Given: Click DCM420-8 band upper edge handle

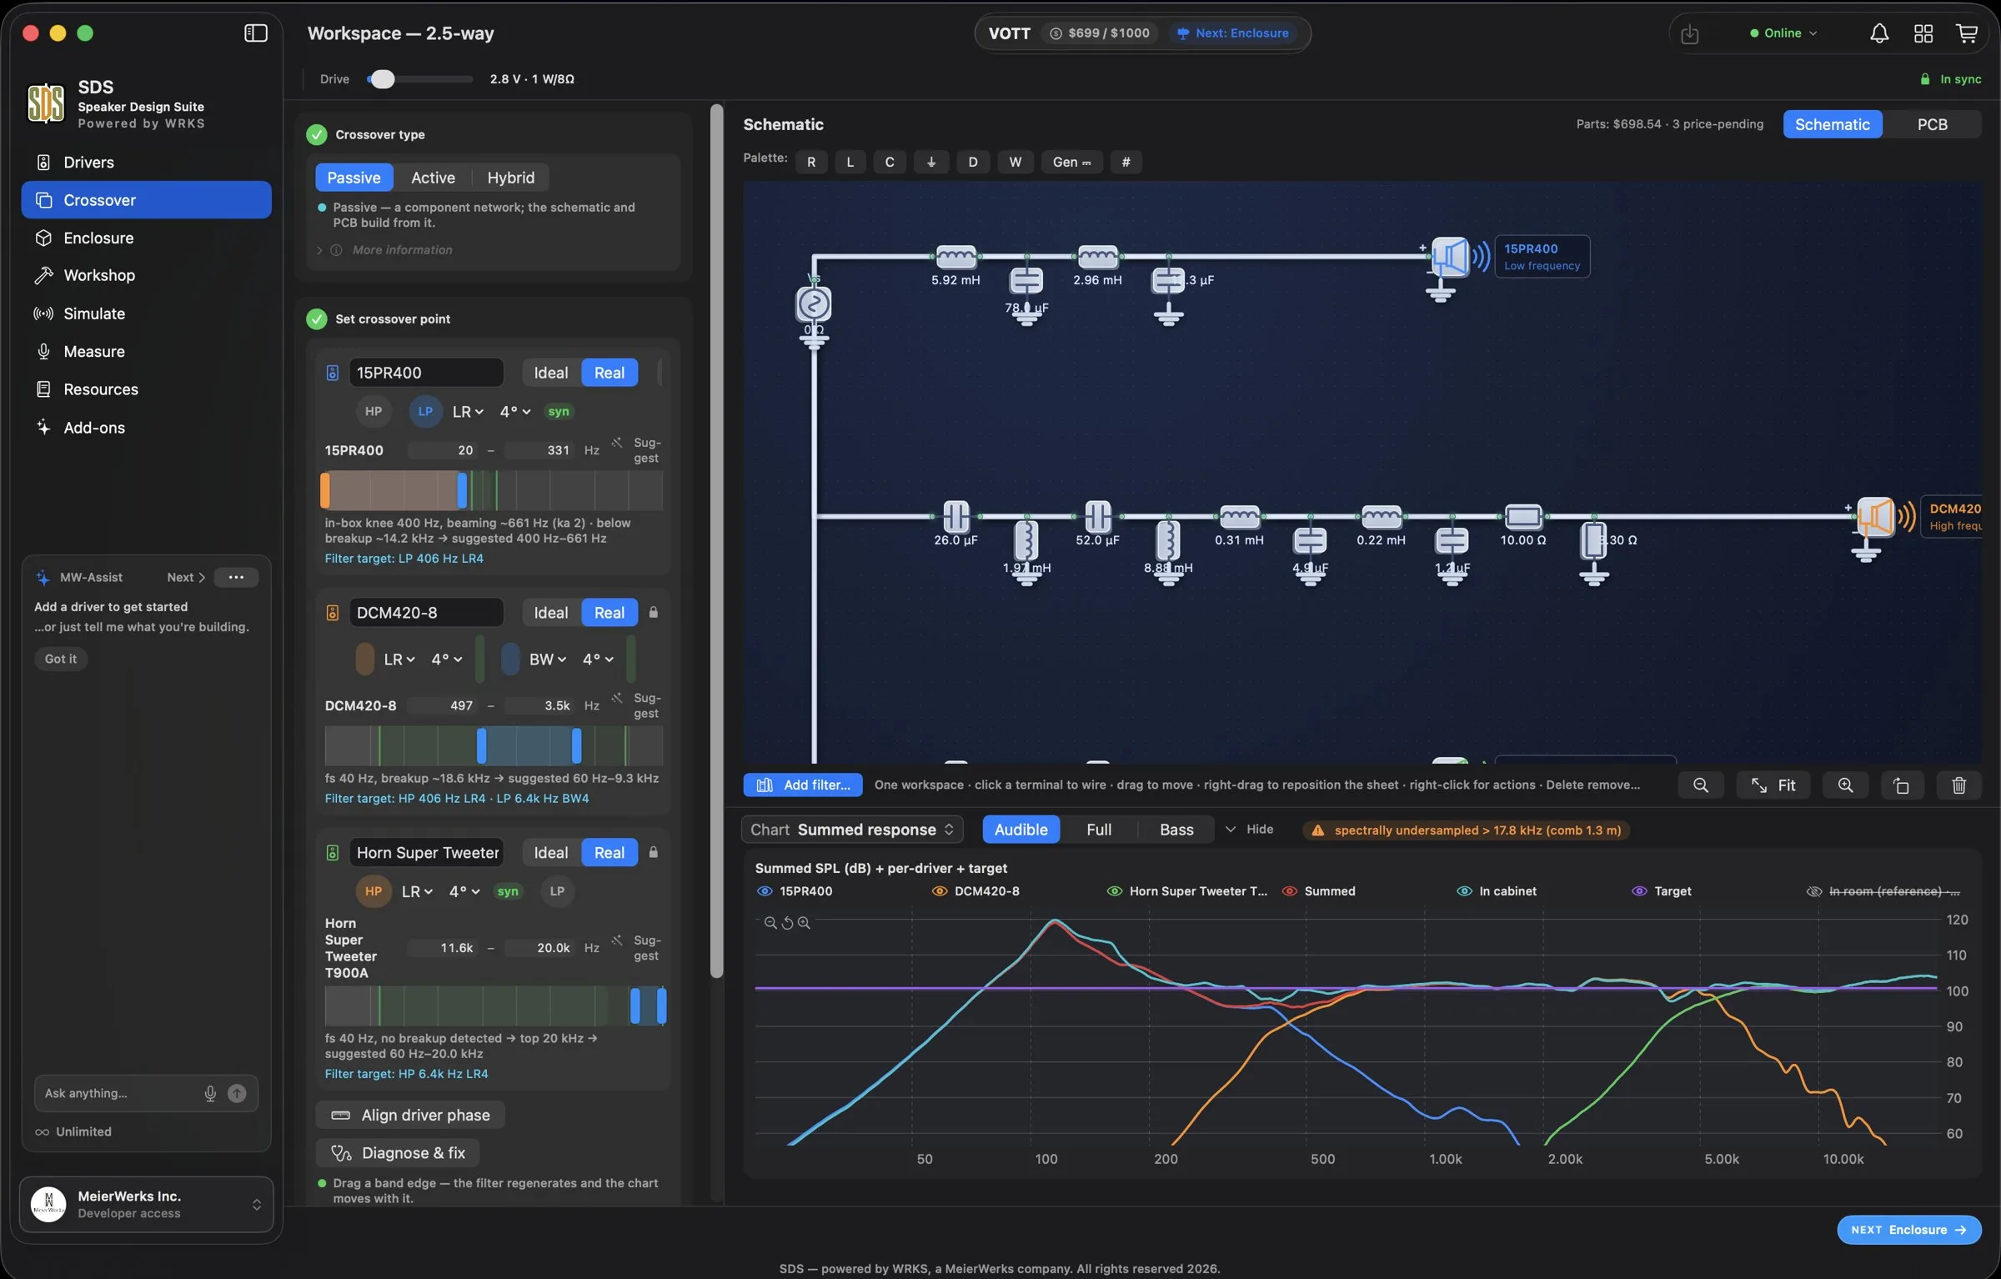Looking at the screenshot, I should (x=576, y=746).
